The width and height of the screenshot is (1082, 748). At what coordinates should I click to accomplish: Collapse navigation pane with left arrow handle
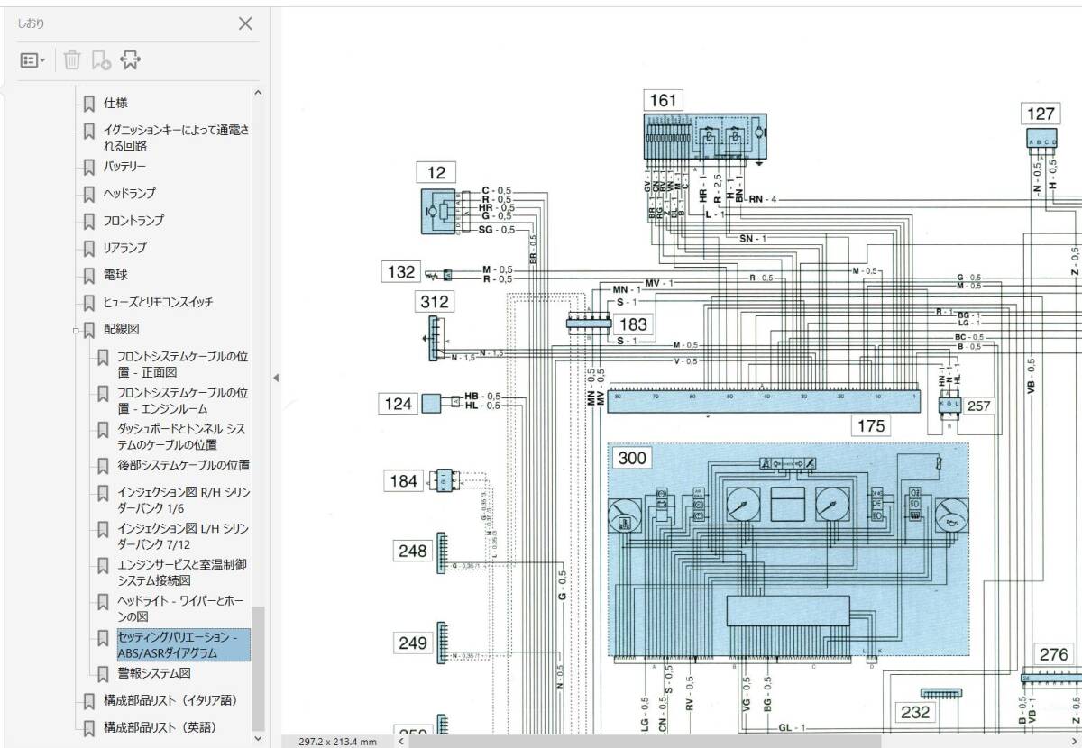(276, 378)
